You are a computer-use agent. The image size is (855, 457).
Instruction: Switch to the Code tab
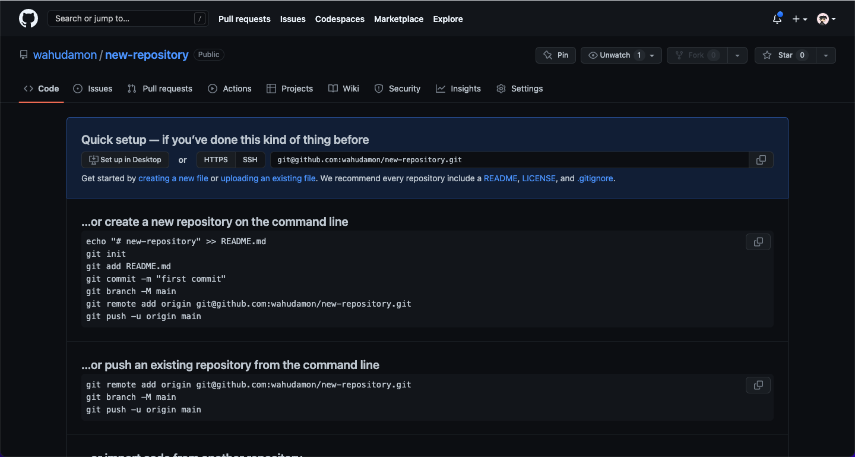click(x=41, y=89)
